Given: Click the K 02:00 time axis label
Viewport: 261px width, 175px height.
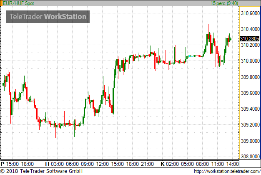Looking at the screenshot, I should click(170, 164).
